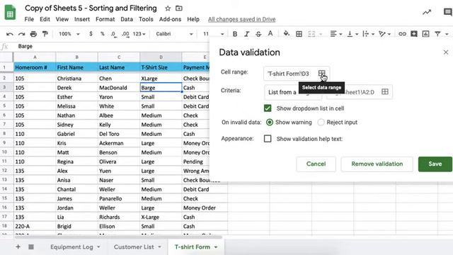Toggle Show dropdown list in cell

pos(268,108)
